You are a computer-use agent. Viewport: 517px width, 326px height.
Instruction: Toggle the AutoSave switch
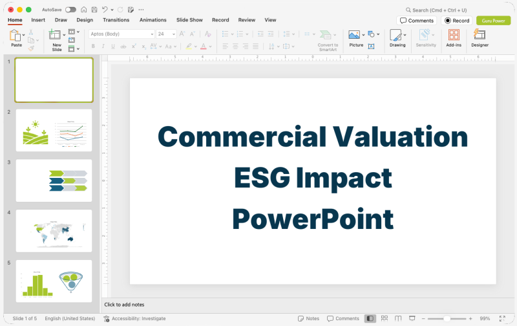(70, 10)
